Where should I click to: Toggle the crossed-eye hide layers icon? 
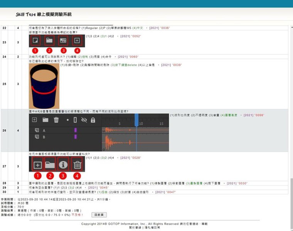(84, 120)
